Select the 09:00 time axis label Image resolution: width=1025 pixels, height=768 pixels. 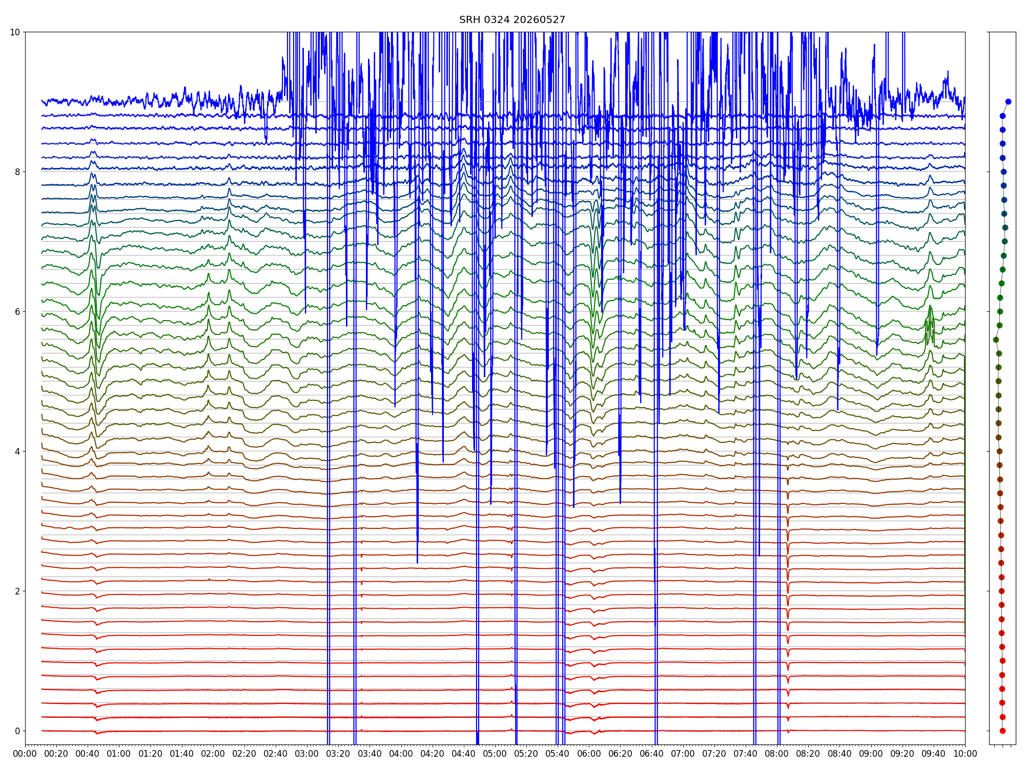tap(871, 754)
